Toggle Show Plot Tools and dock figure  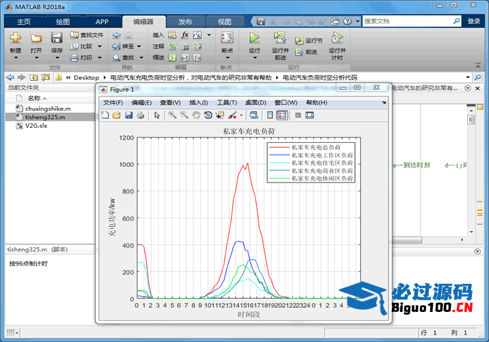click(310, 116)
